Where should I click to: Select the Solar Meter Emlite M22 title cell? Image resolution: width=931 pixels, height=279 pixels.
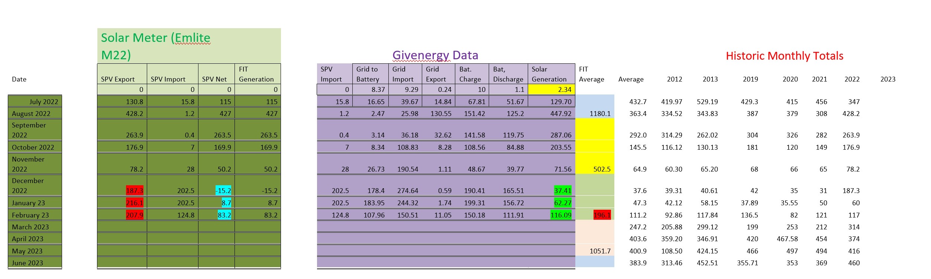pyautogui.click(x=189, y=46)
